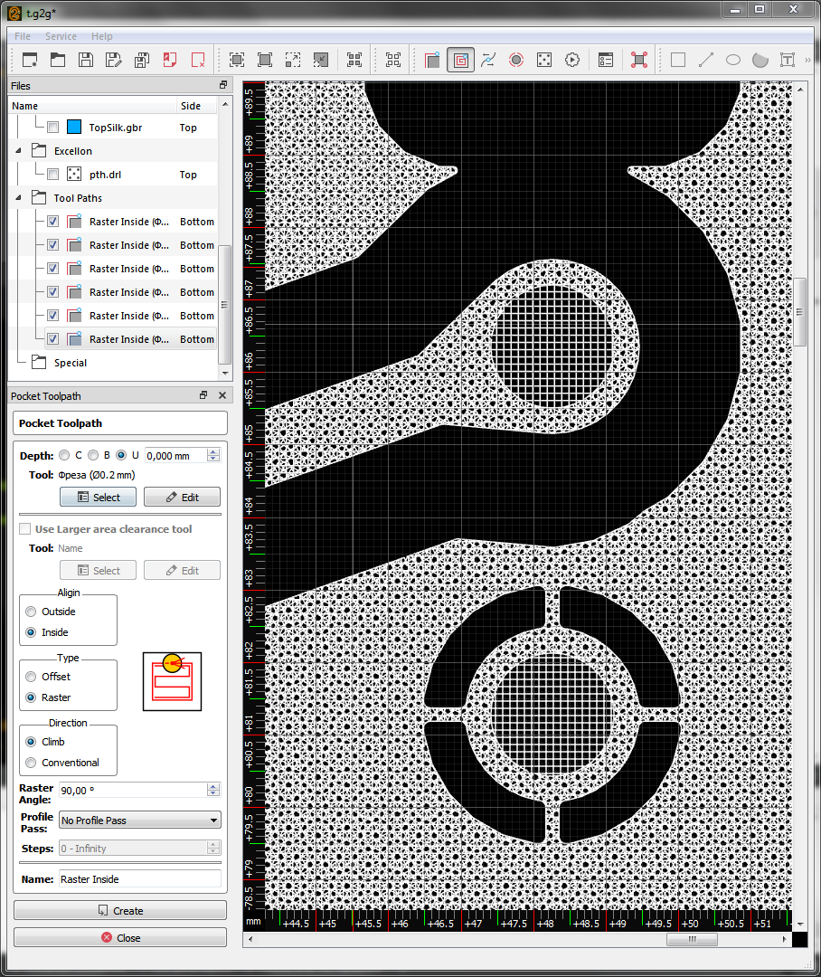
Task: Click the Close button at the panel bottom
Action: [x=120, y=938]
